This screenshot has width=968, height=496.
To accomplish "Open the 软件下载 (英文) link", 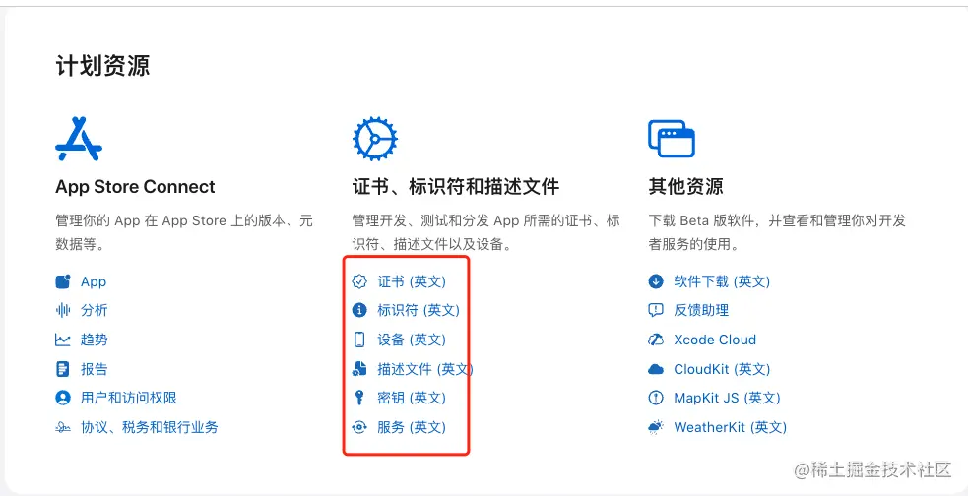I will pyautogui.click(x=722, y=281).
